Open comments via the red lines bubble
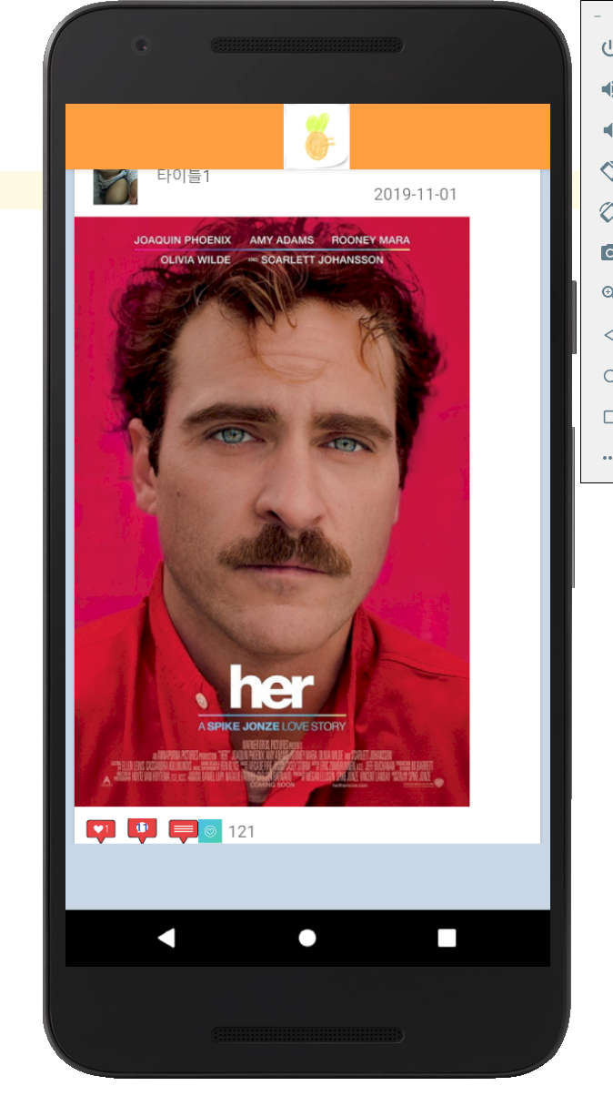The image size is (613, 1096). [x=184, y=831]
